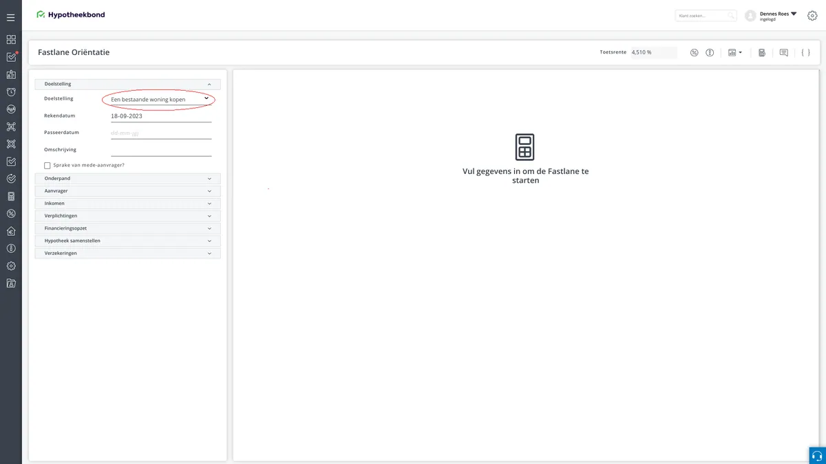The width and height of the screenshot is (826, 464).
Task: Click the 'Fastlane Oriëntatie' page title
Action: tap(74, 52)
